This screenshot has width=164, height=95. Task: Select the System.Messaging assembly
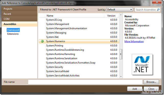(79, 33)
